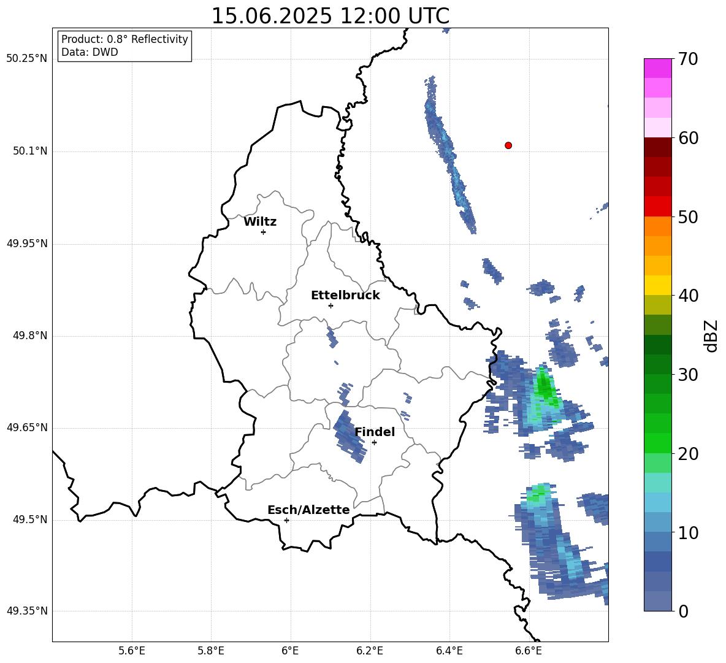Click the 50.1°N latitude label

point(31,151)
